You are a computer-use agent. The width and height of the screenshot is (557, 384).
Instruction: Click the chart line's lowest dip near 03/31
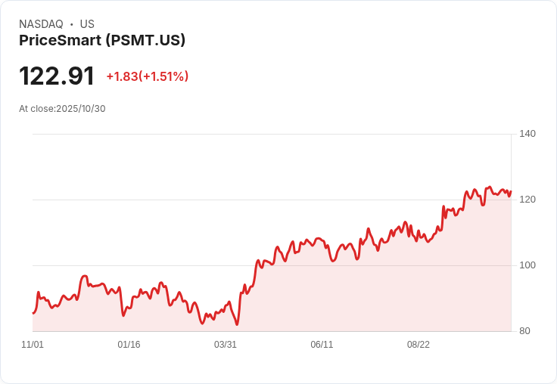(237, 324)
